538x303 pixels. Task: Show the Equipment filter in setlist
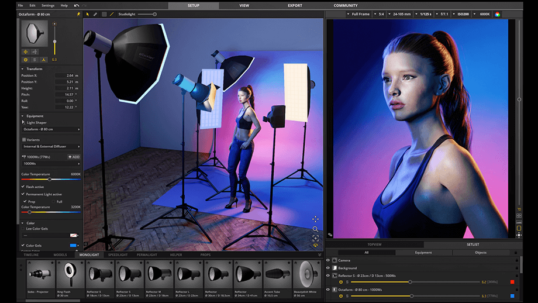click(423, 253)
